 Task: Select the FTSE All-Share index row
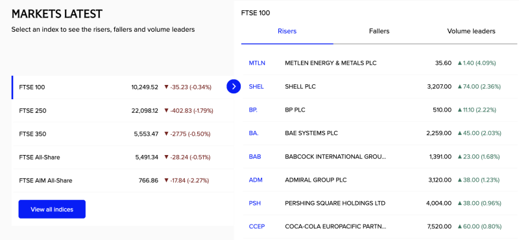(x=123, y=157)
